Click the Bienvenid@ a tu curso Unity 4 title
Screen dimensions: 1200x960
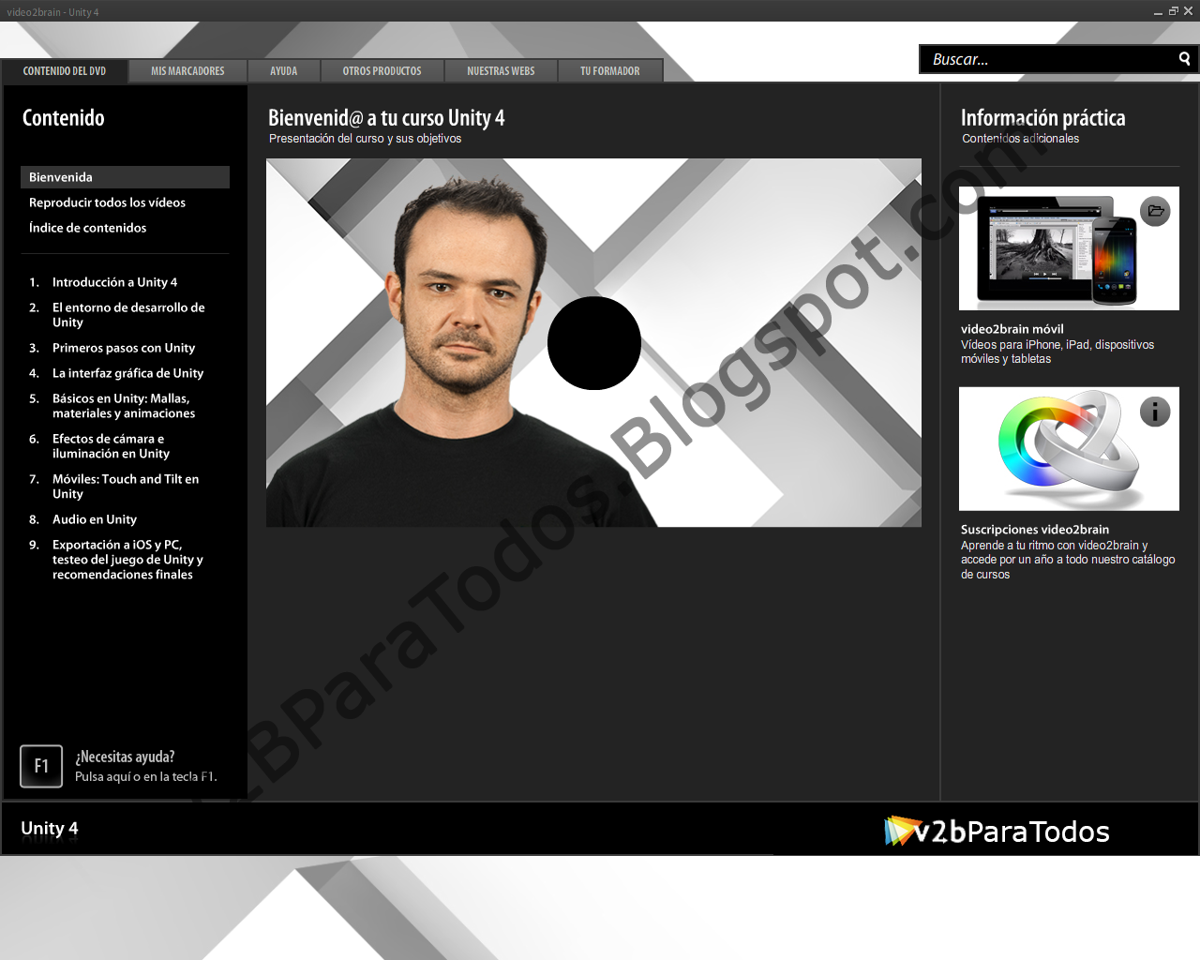click(386, 118)
